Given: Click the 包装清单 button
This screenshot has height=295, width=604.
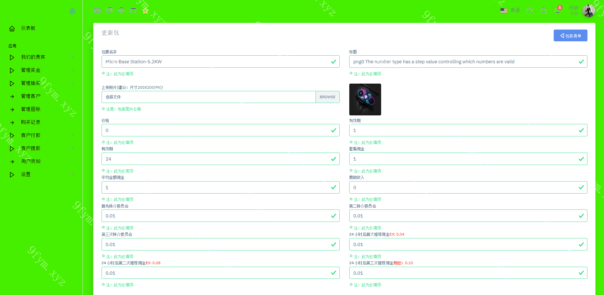Looking at the screenshot, I should 570,36.
